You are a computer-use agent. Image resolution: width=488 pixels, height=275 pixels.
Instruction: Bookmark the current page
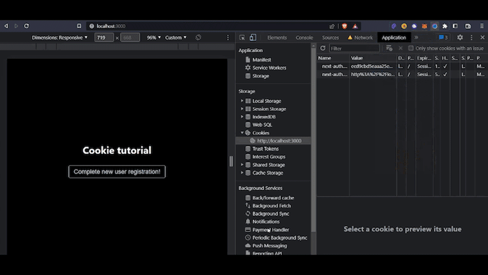(x=79, y=26)
